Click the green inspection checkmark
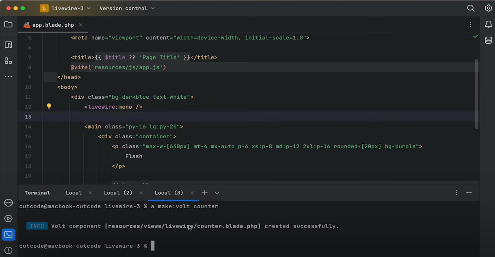 point(476,37)
